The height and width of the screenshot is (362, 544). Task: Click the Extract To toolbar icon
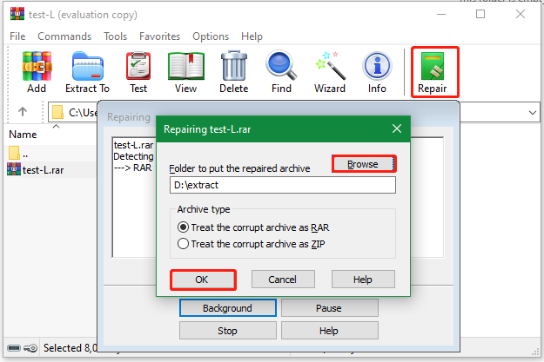pyautogui.click(x=87, y=71)
